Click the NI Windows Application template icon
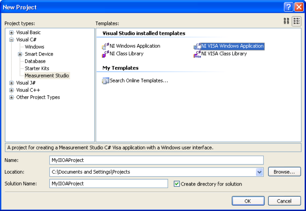Viewport: 306px width, 211px height. 105,46
